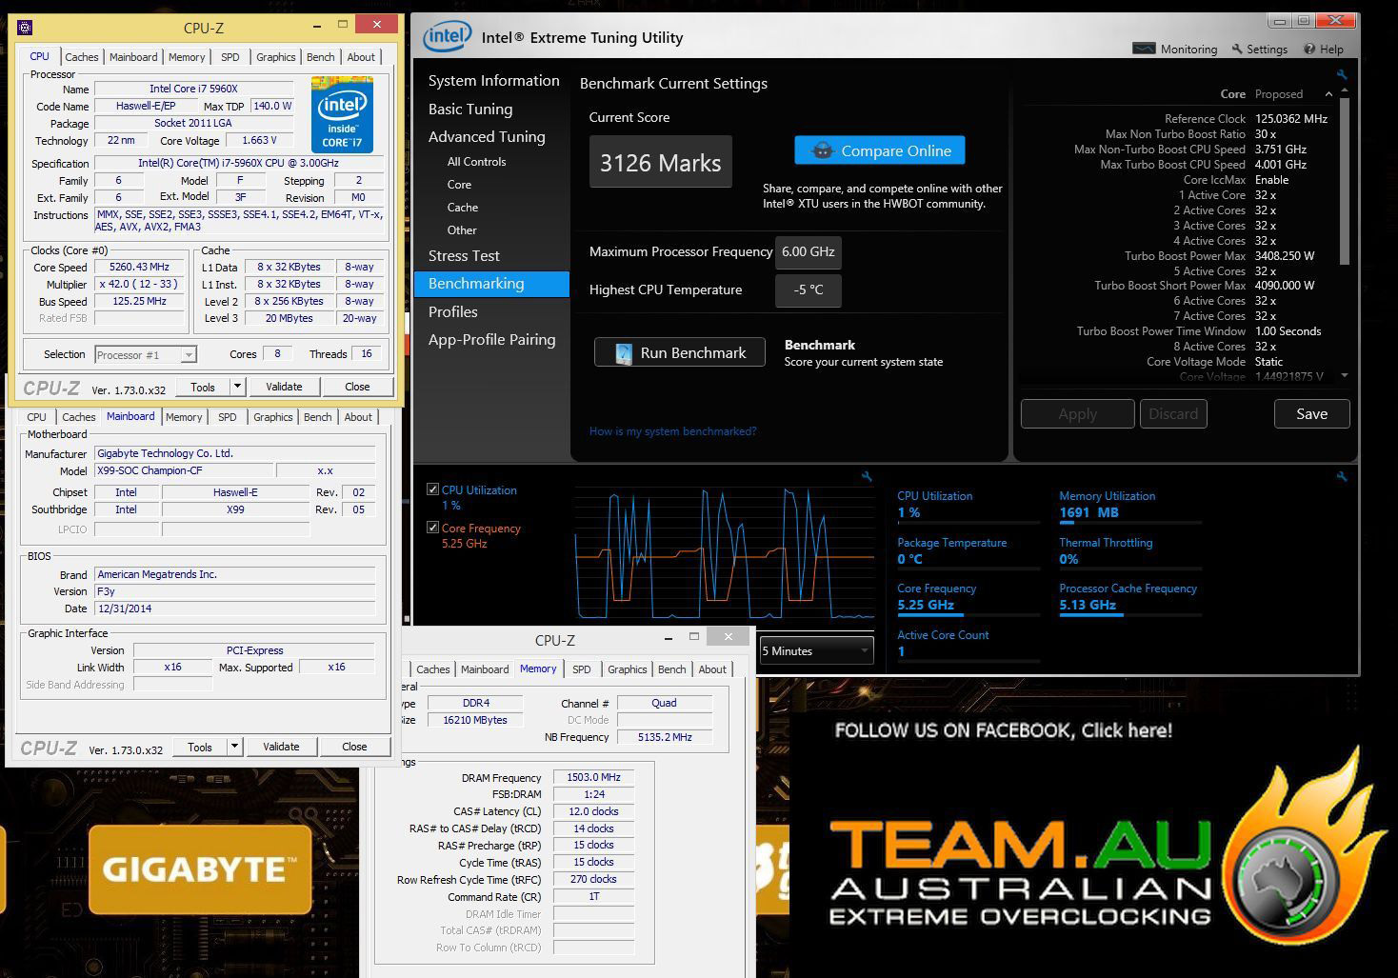The image size is (1398, 978).
Task: Click the Gigabyte logo on the wallpaper
Action: click(x=200, y=868)
